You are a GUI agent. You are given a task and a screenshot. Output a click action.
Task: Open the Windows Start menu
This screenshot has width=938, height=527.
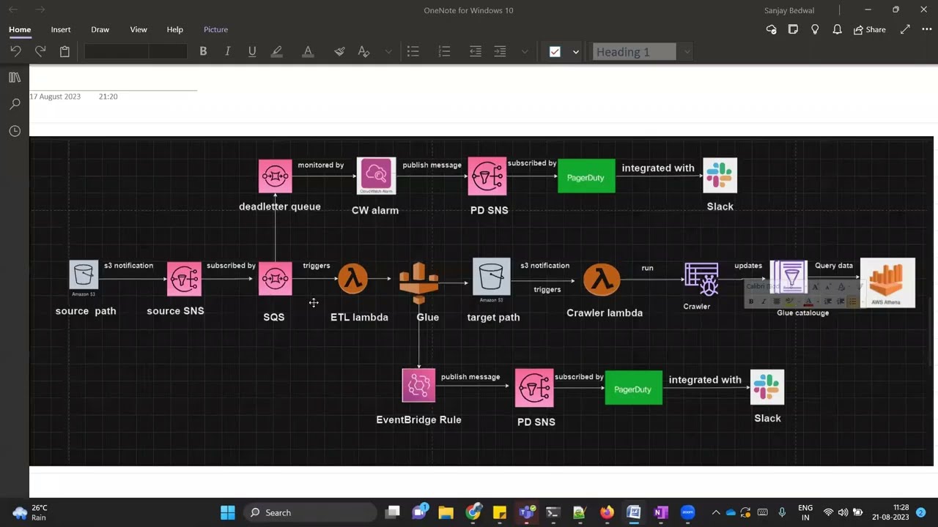[227, 512]
